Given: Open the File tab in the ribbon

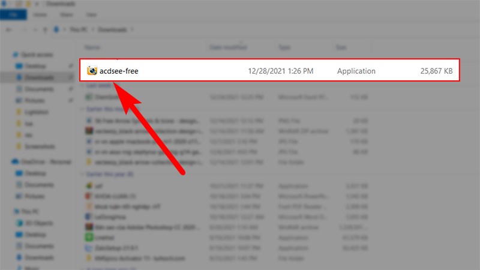Looking at the screenshot, I should pos(13,14).
